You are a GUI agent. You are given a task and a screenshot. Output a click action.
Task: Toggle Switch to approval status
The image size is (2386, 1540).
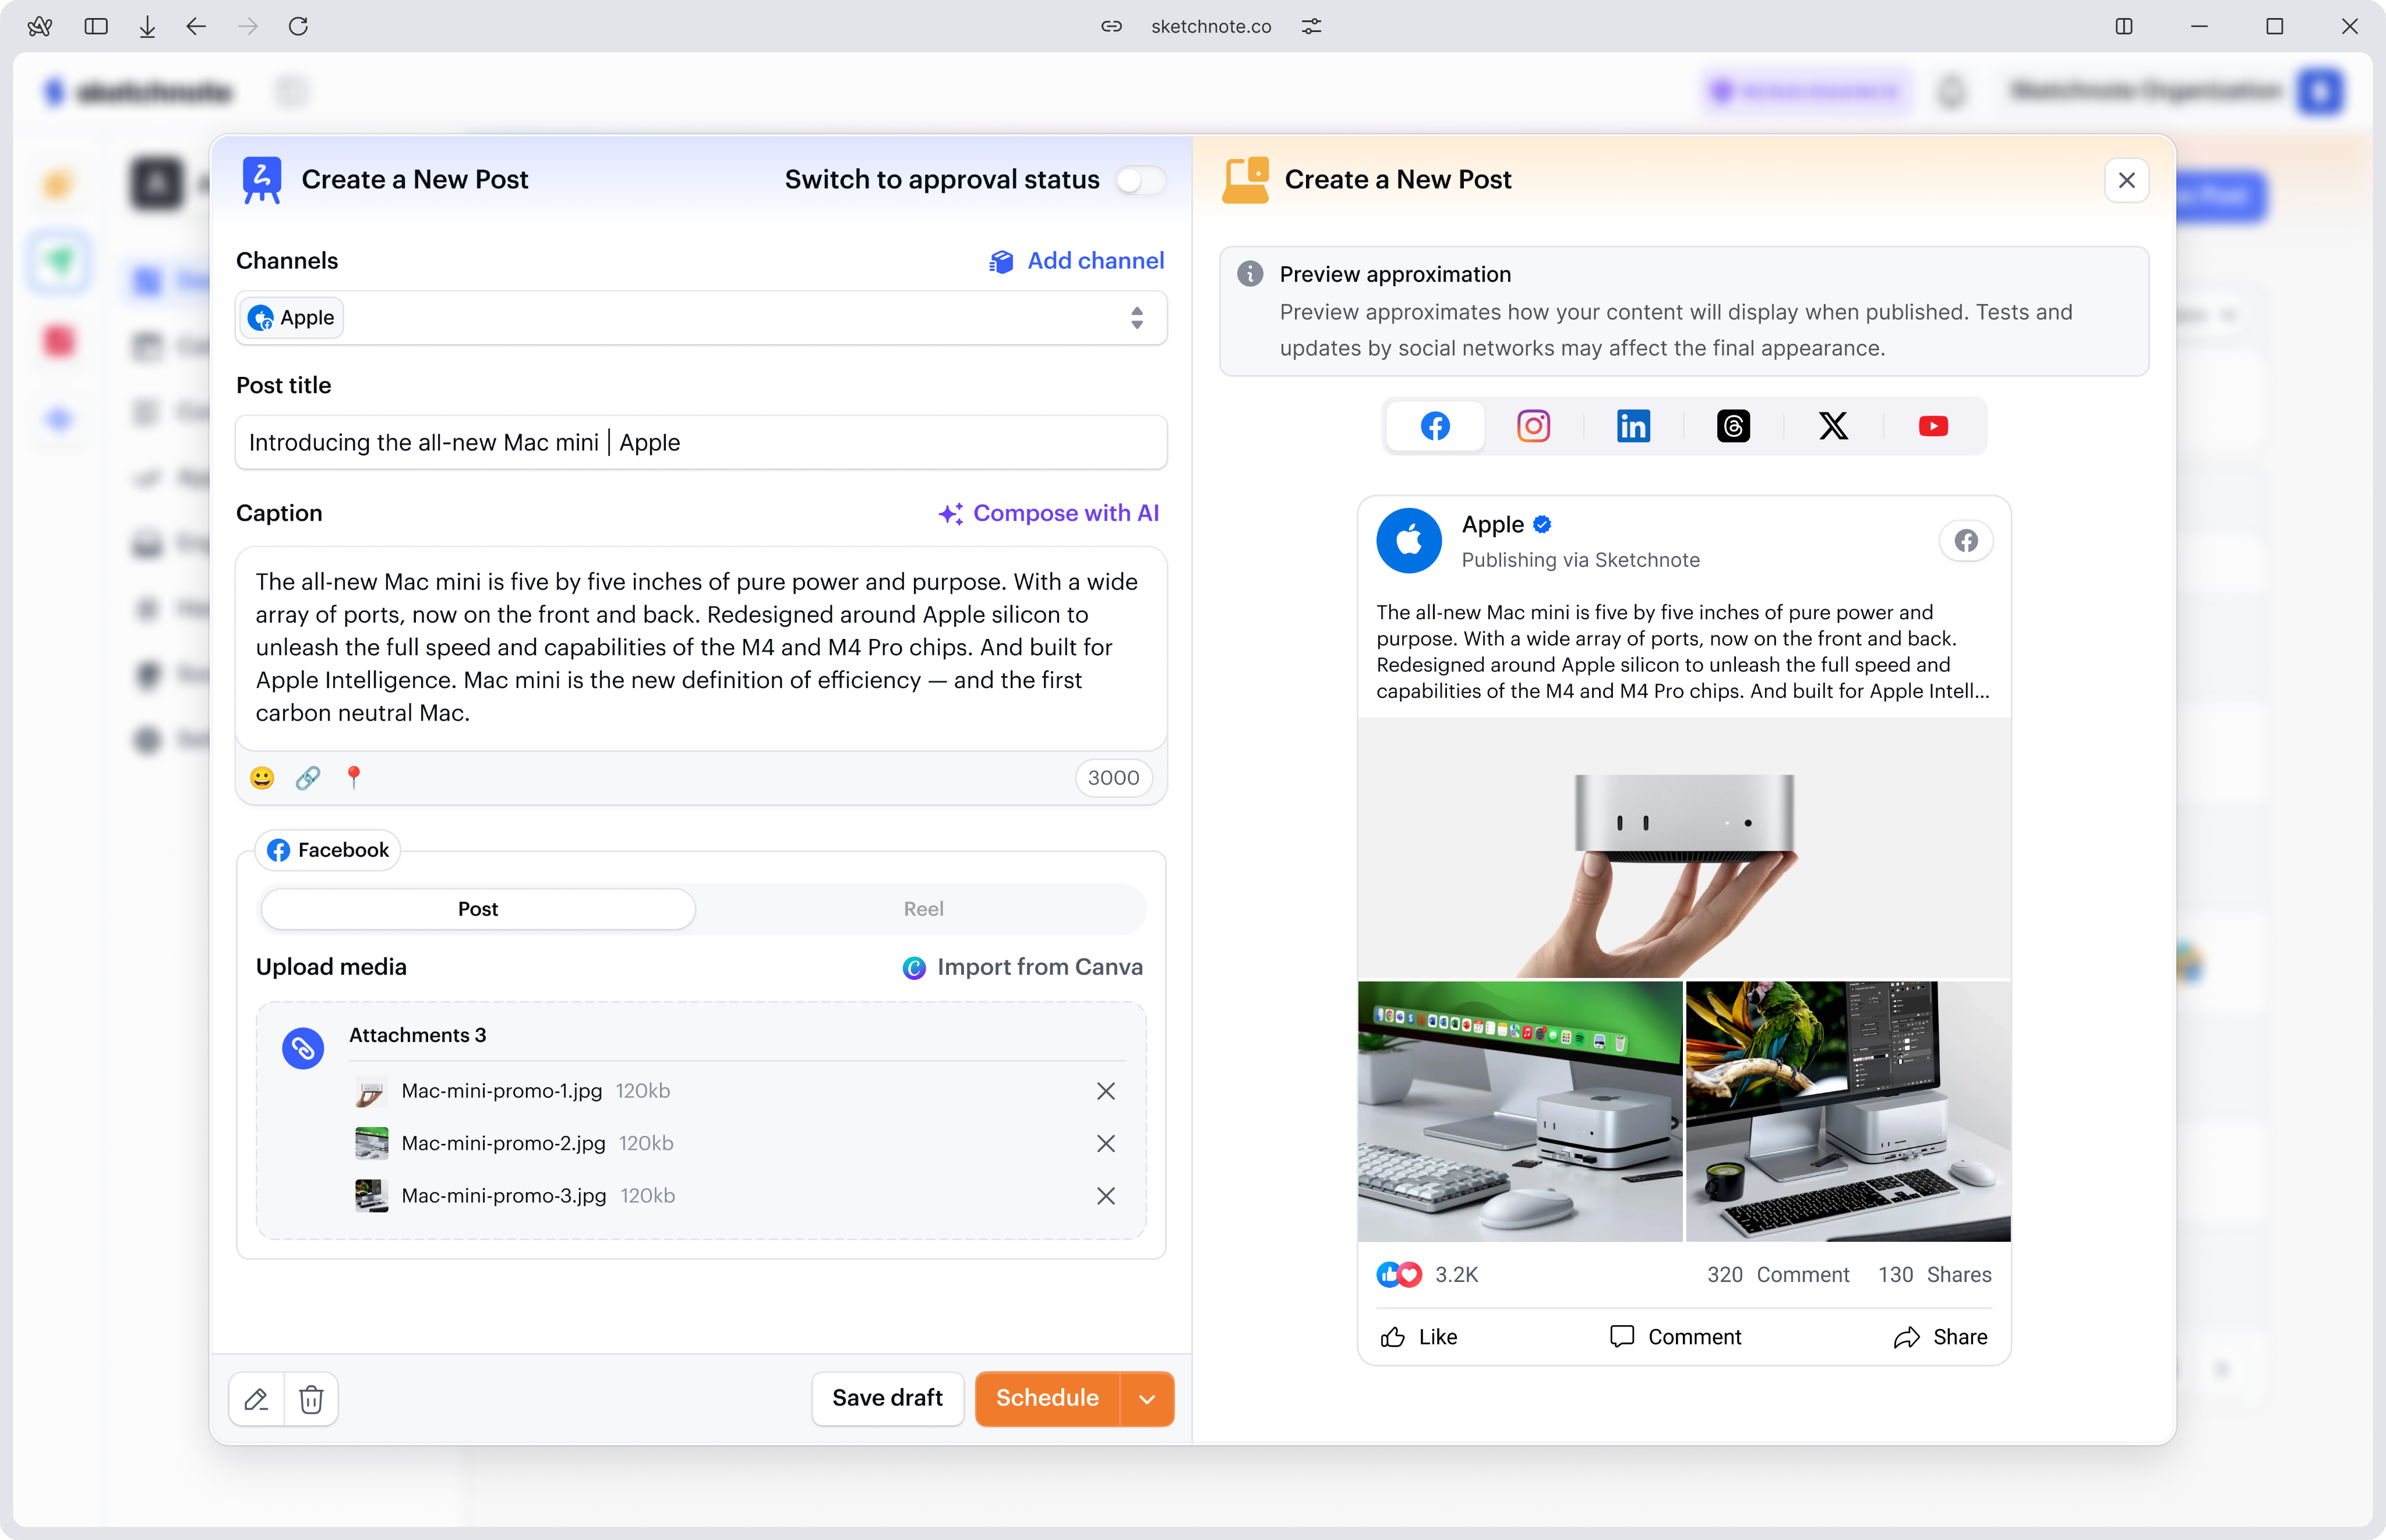click(x=1140, y=180)
